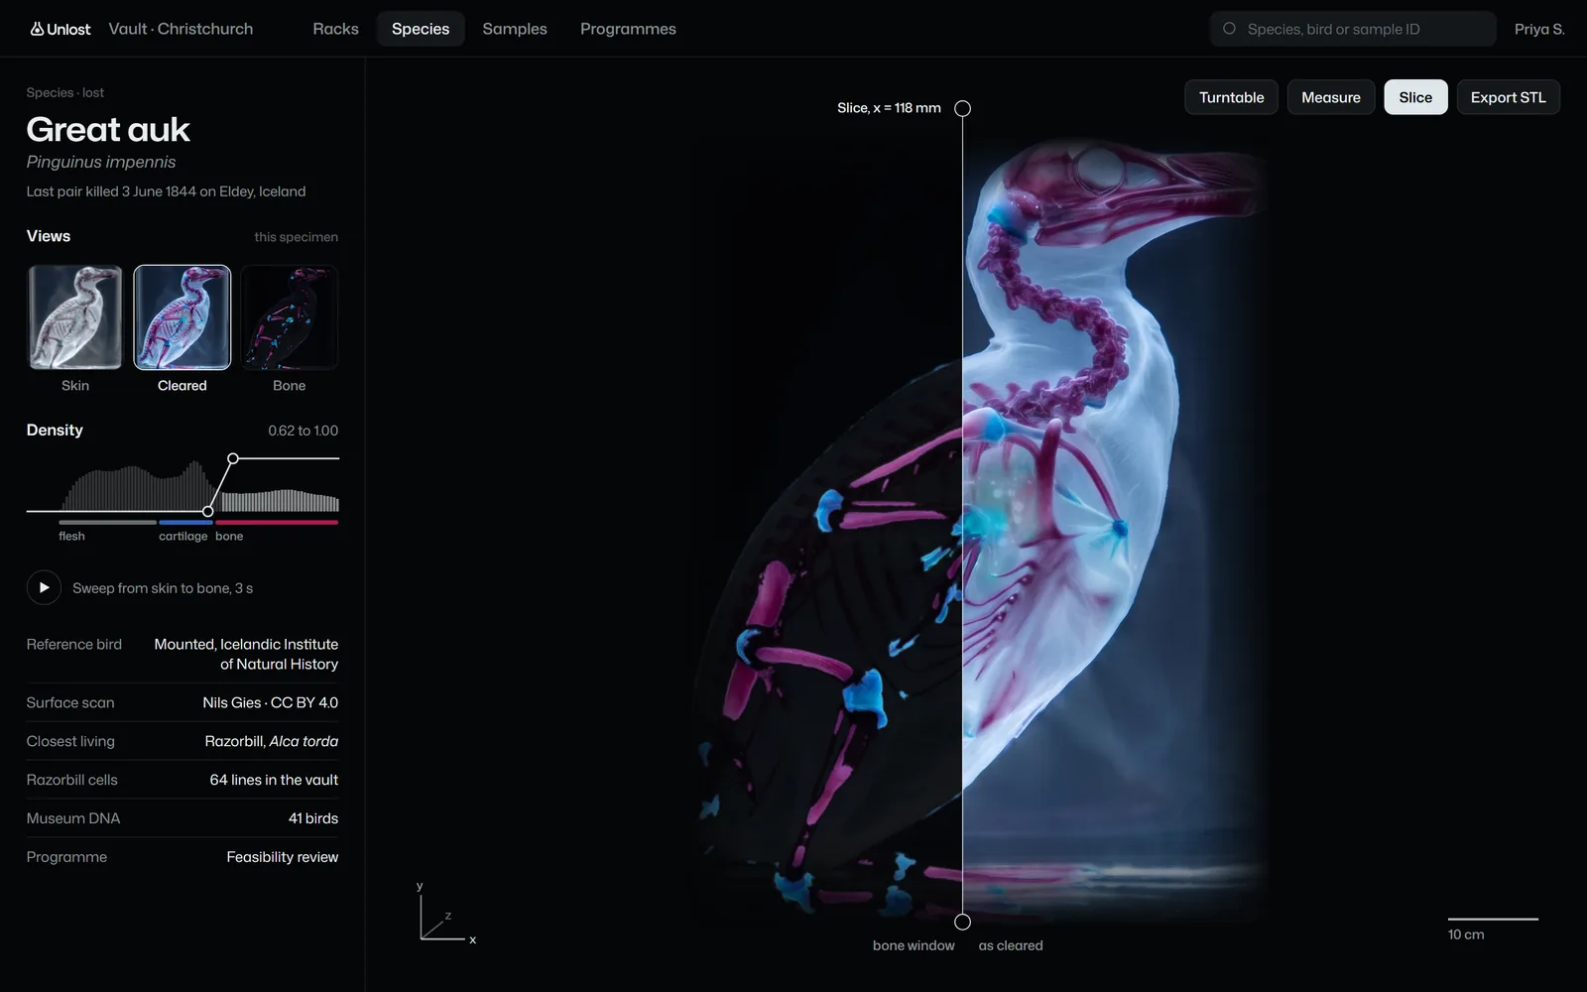Grab the top slice line handle
1587x992 pixels.
(962, 108)
